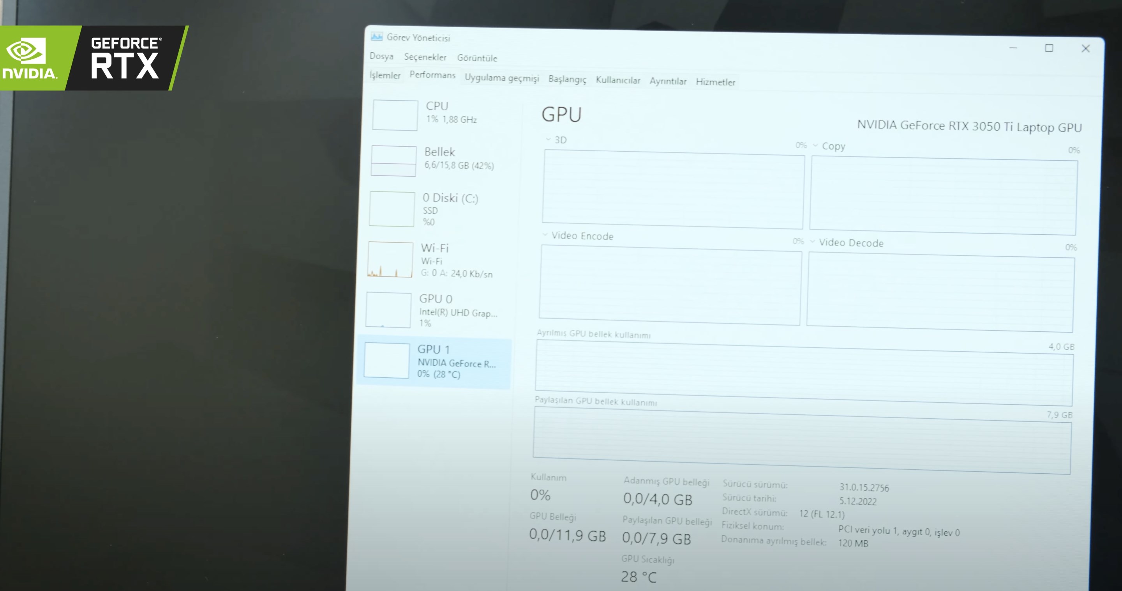Viewport: 1122px width, 591px height.
Task: Open the Copy engine dropdown arrow
Action: point(815,145)
